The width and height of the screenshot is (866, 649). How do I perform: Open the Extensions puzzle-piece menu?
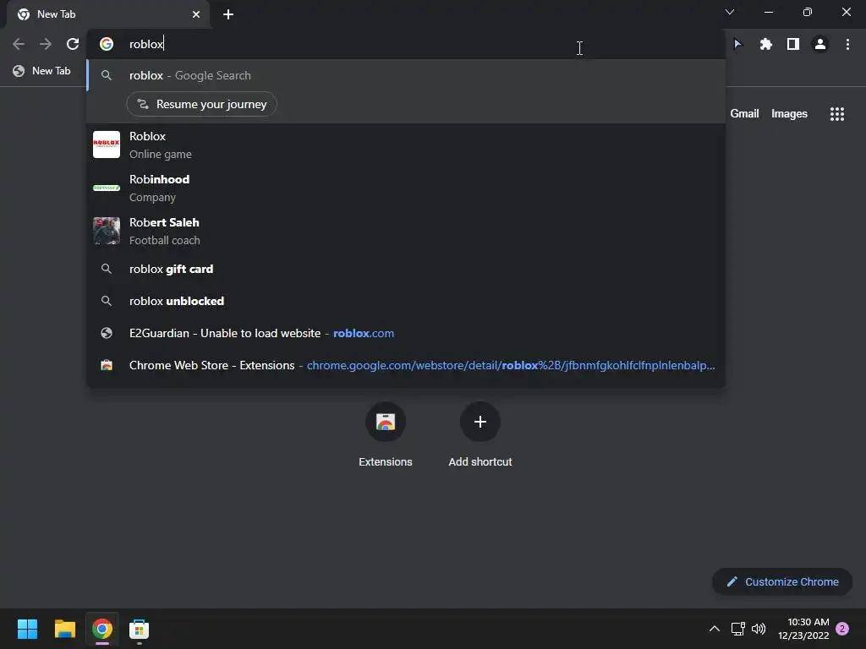[x=765, y=44]
